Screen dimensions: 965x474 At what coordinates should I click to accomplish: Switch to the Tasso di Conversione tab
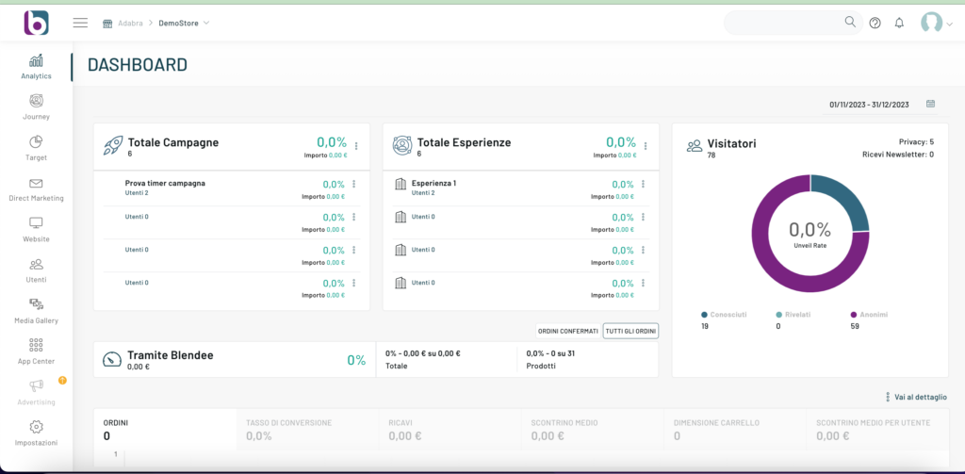point(288,423)
